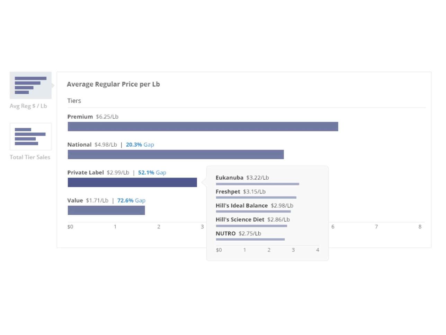Click the Value tier bar
This screenshot has height=335, width=446.
click(106, 211)
